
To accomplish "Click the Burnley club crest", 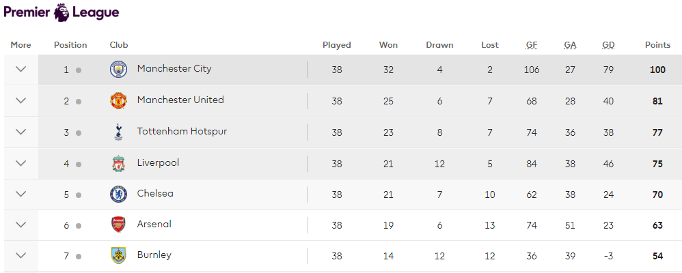I will [x=118, y=256].
